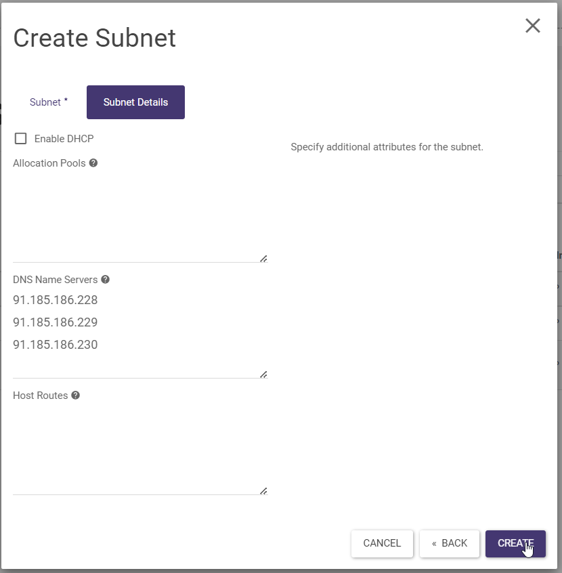Enable the DHCP checkbox

tap(21, 139)
